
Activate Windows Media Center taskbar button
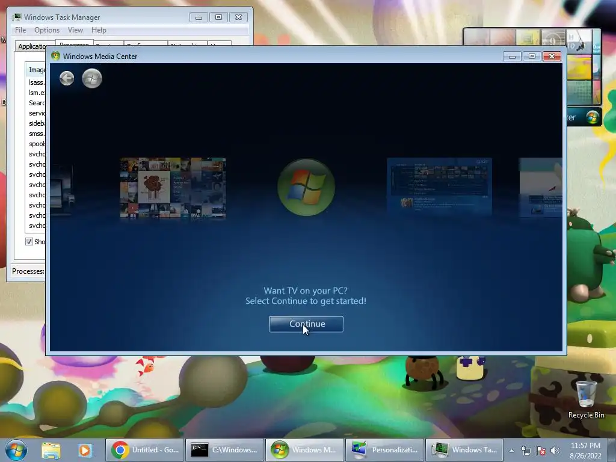[304, 450]
